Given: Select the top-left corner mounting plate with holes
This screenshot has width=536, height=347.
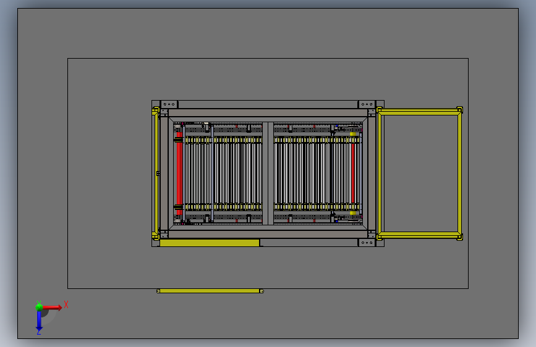Looking at the screenshot, I should (169, 104).
